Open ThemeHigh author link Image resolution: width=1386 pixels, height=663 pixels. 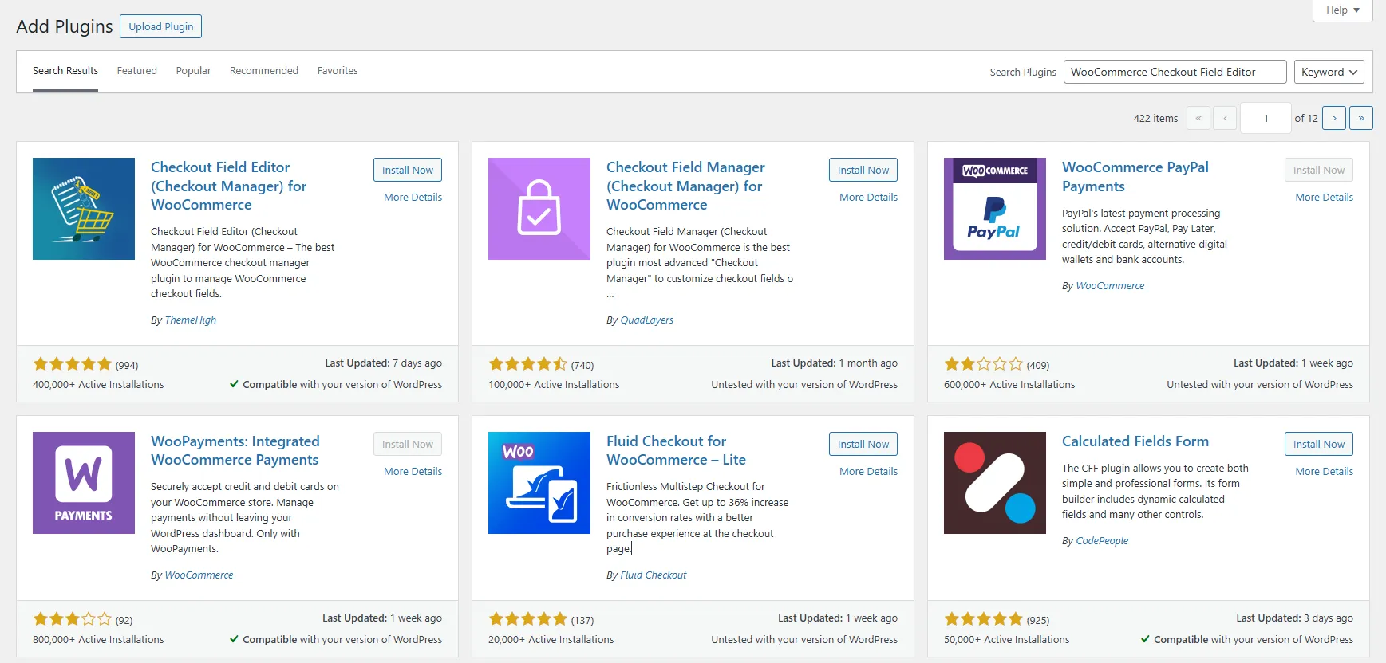[x=191, y=320]
